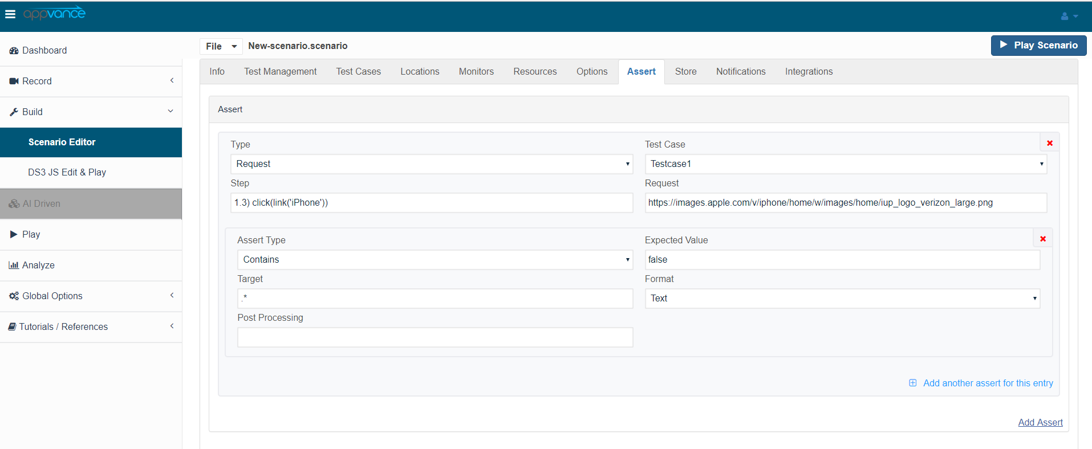Open the Assert Type dropdown showing Contains

pyautogui.click(x=435, y=260)
